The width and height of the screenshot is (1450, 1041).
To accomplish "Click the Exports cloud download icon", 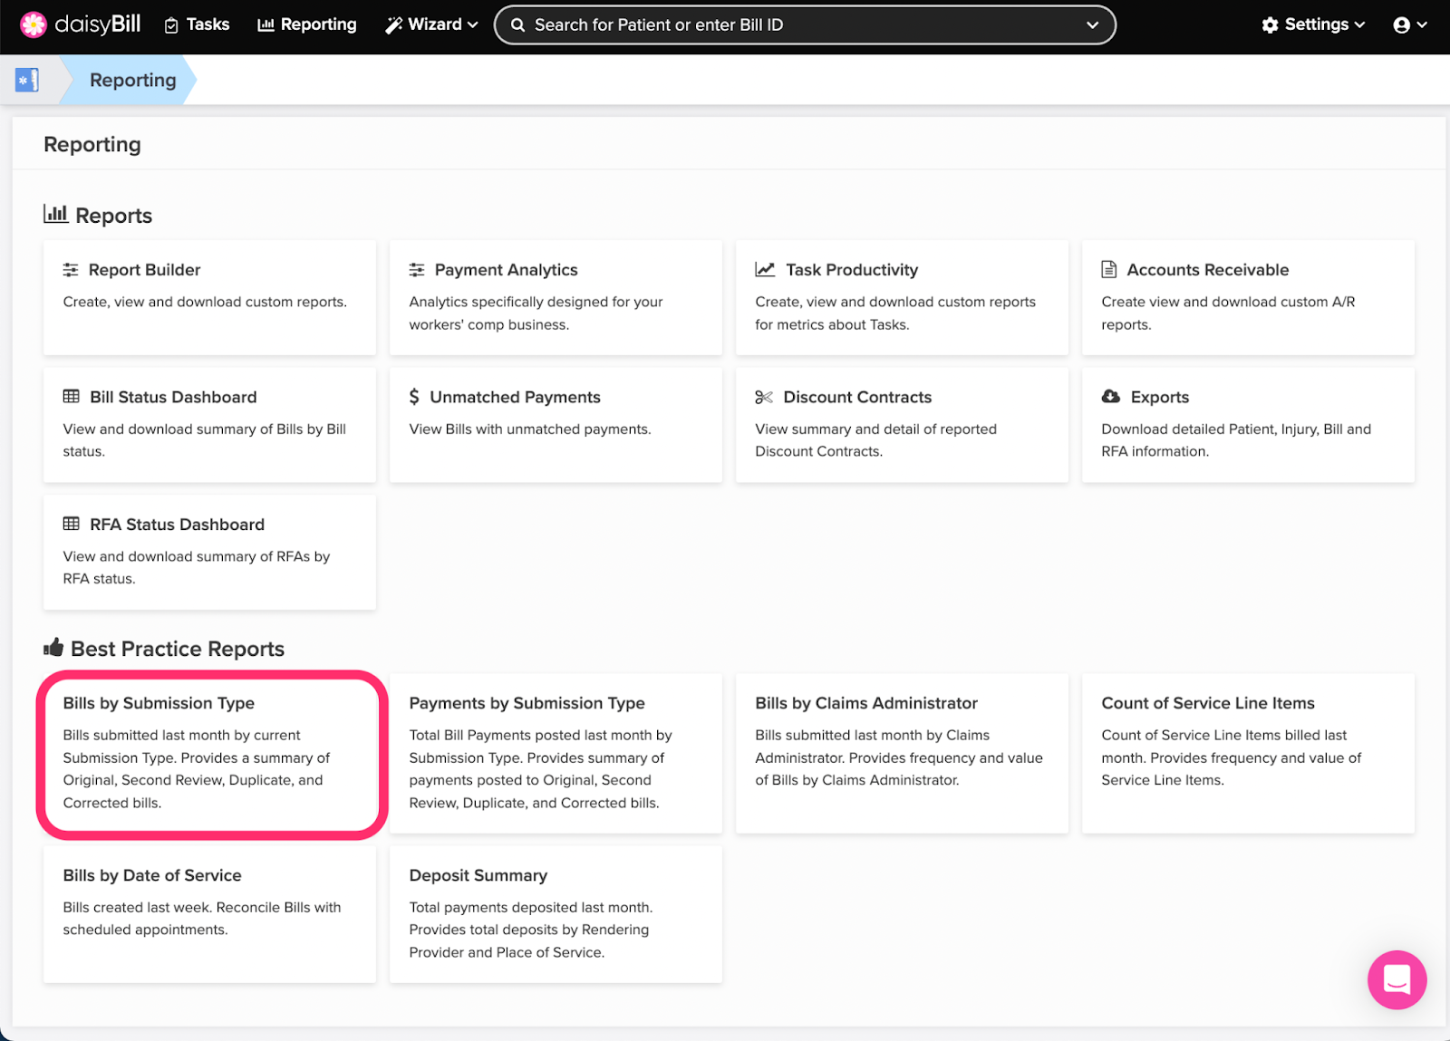I will [x=1110, y=397].
